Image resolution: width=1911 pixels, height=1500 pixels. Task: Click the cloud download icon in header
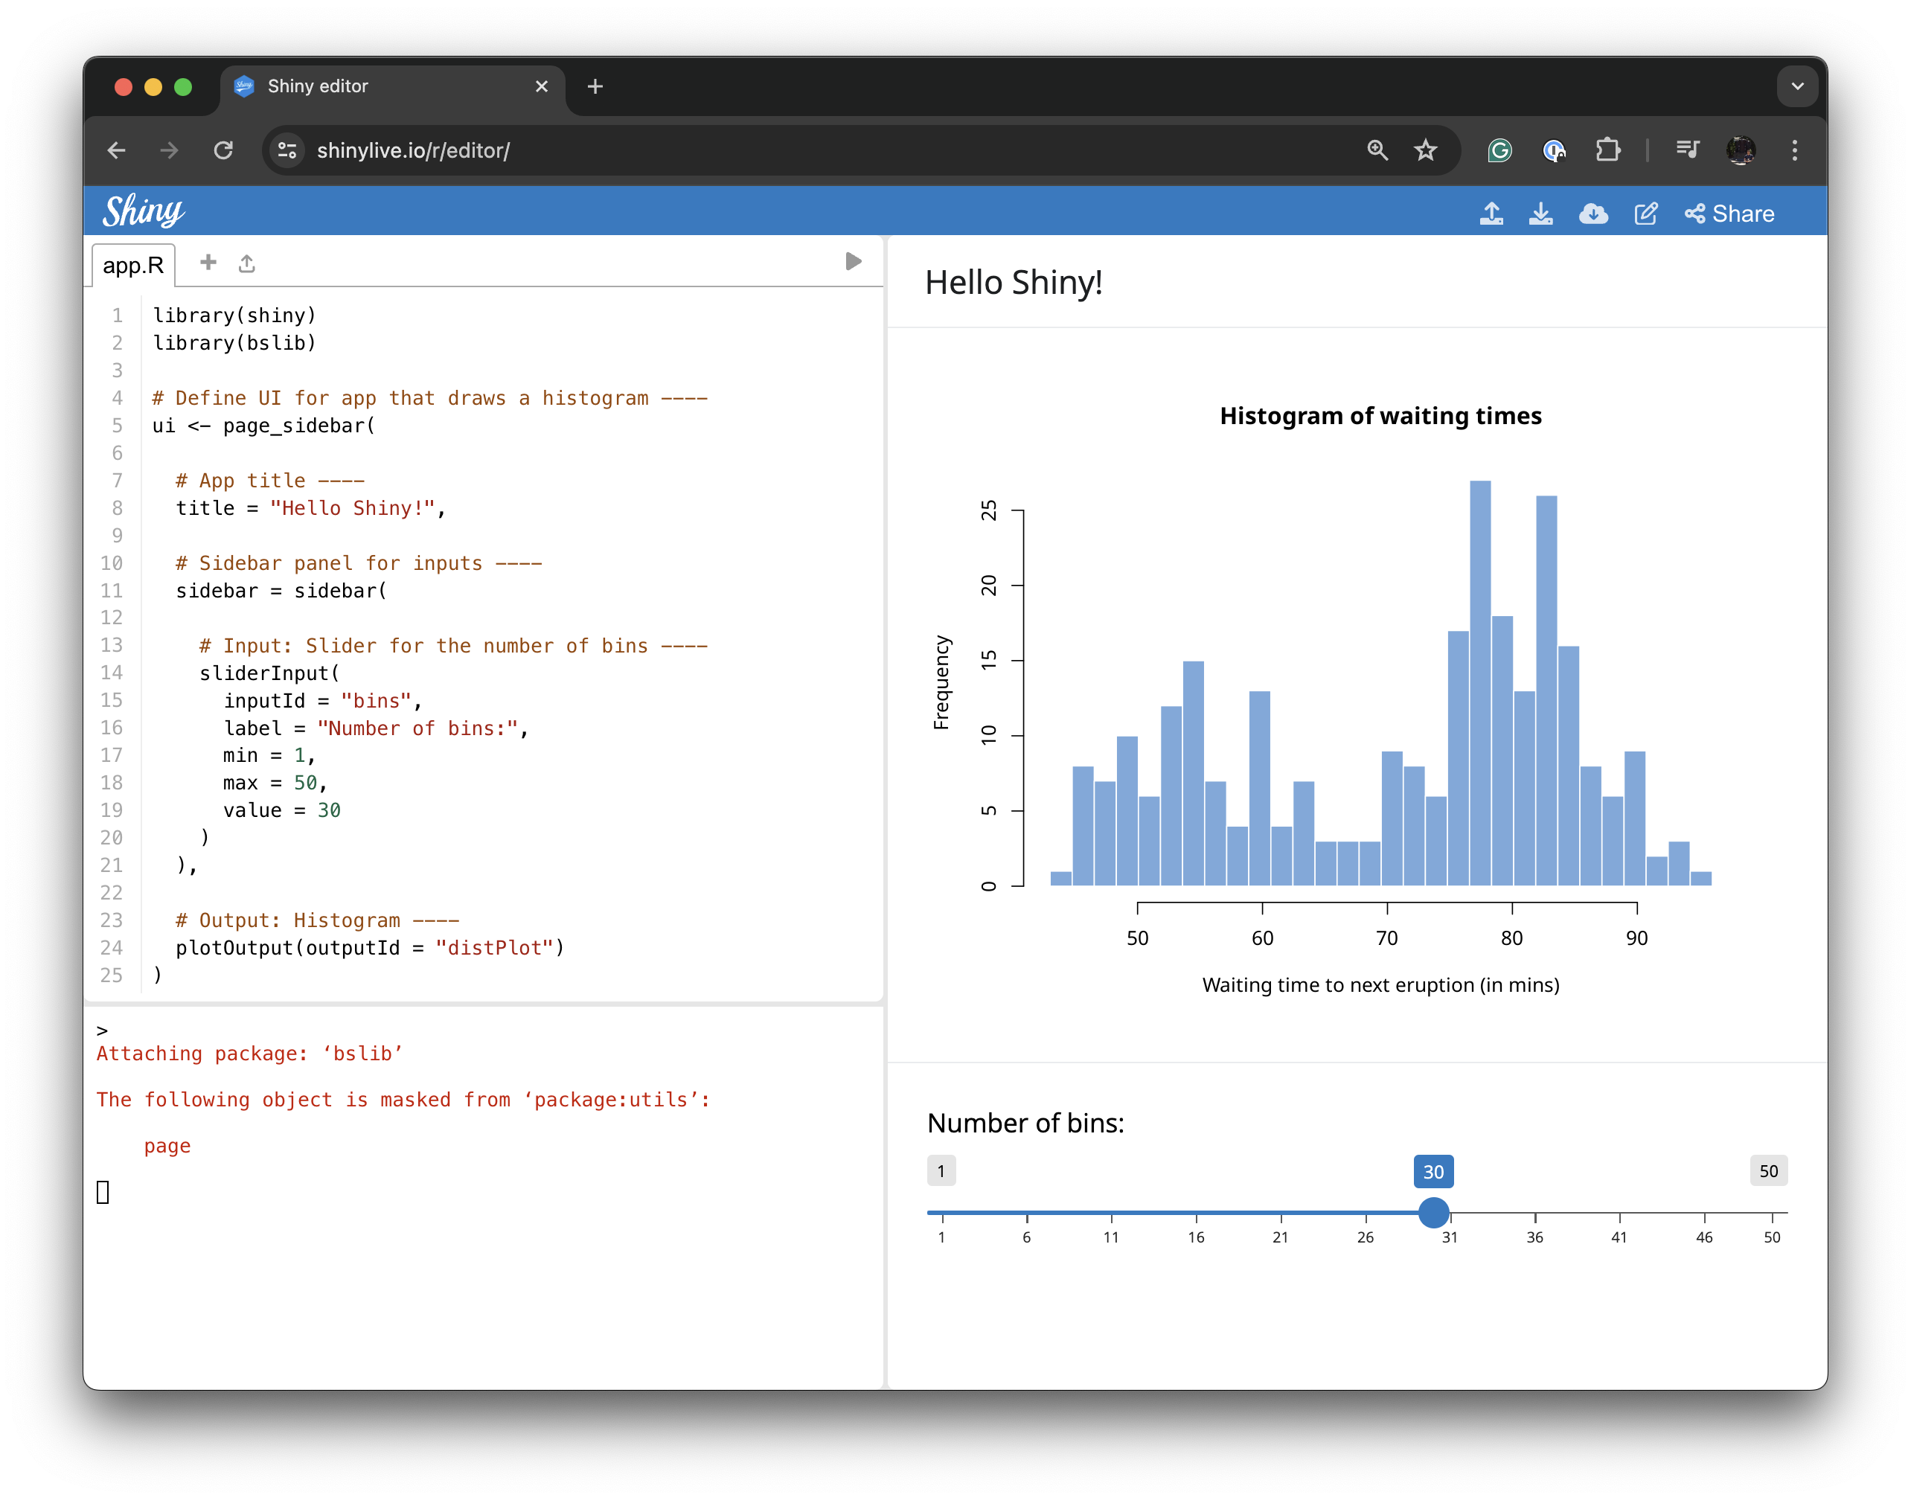pos(1592,214)
